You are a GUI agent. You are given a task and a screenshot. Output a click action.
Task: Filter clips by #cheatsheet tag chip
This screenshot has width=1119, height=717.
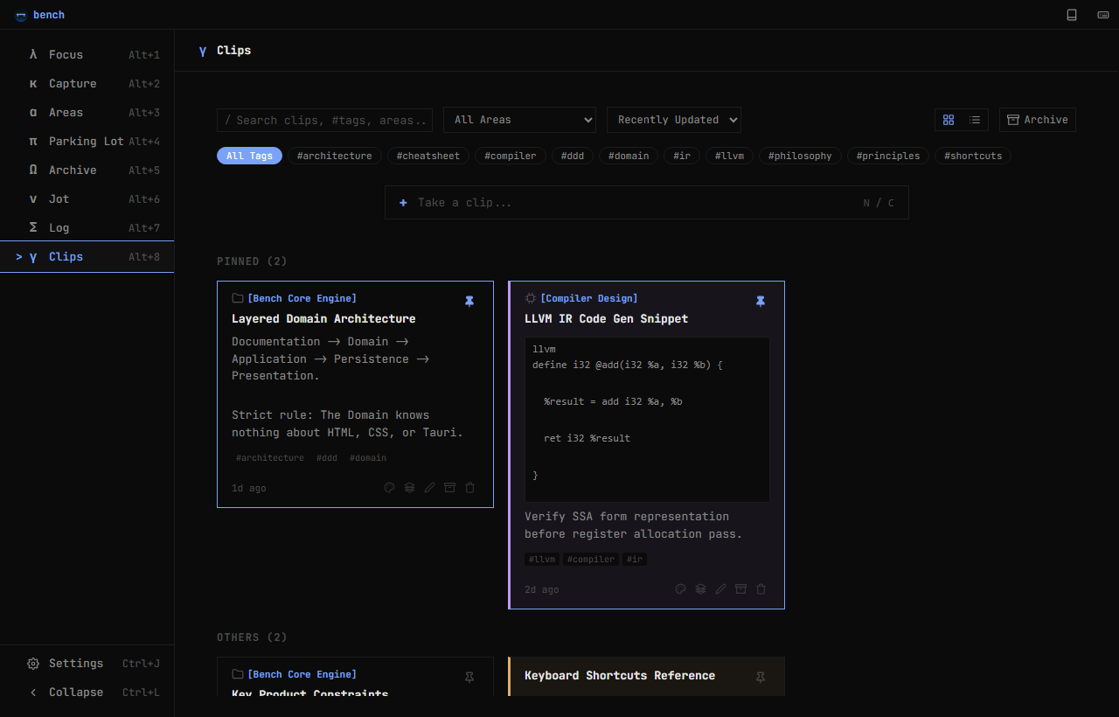[428, 156]
